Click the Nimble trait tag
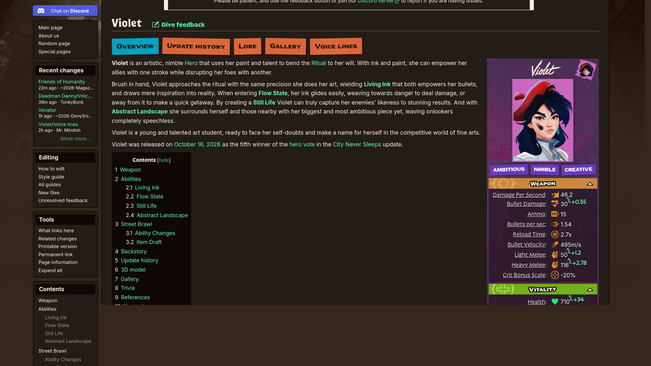 click(x=544, y=170)
